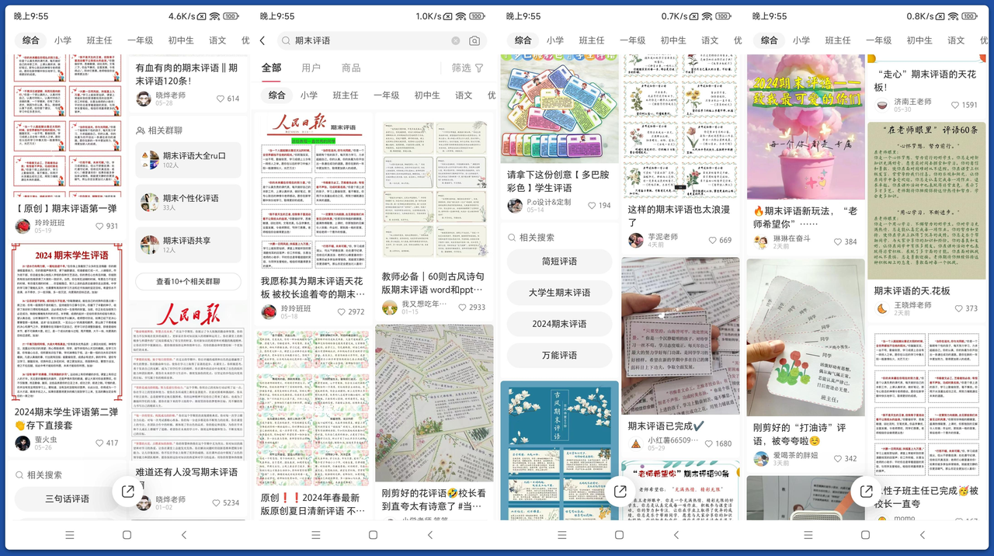Viewport: 994px width, 556px height.
Task: Tap the search field containing 期末评语
Action: click(365, 40)
